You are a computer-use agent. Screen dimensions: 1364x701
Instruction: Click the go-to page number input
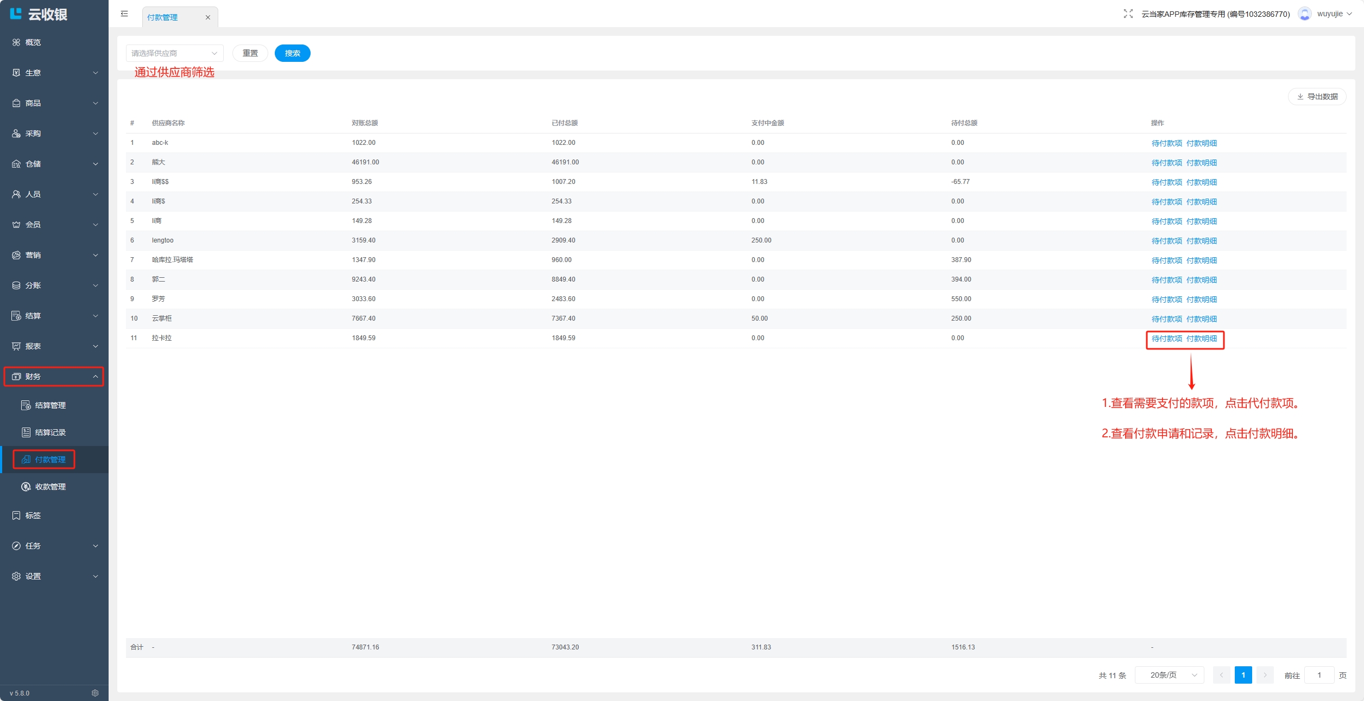[1318, 675]
